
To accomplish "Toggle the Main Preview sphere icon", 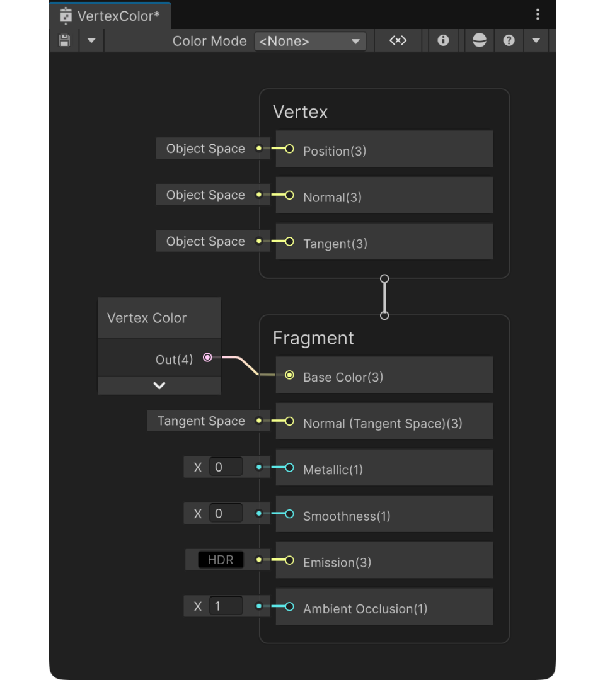I will 479,41.
